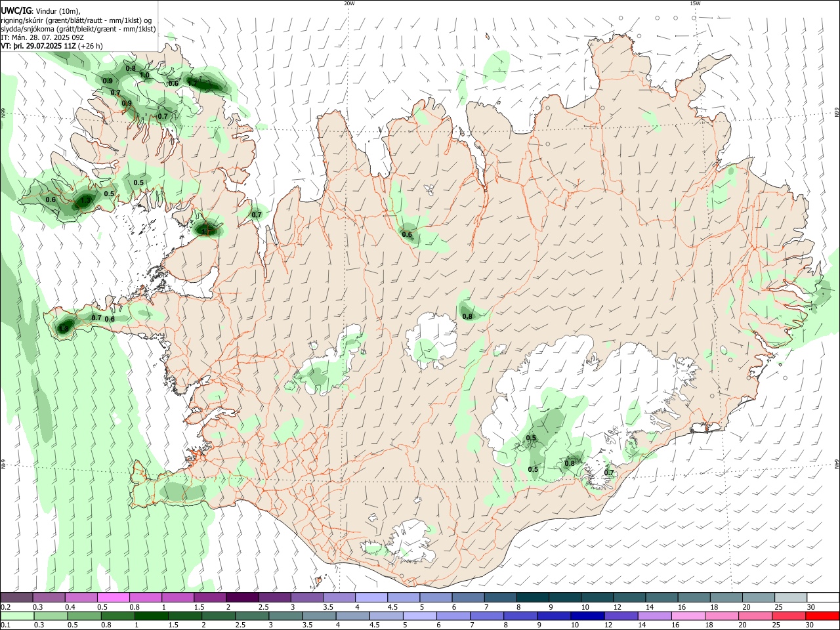Click the 'Vindur (10m)' label
Image resolution: width=840 pixels, height=630 pixels.
(58, 11)
